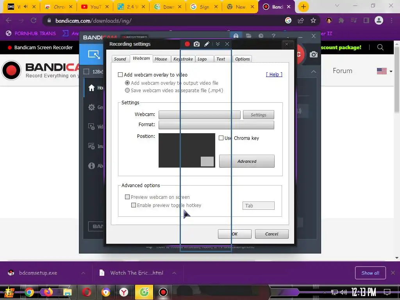Activate the pencil drawing tool
The height and width of the screenshot is (300, 400).
[x=207, y=44]
